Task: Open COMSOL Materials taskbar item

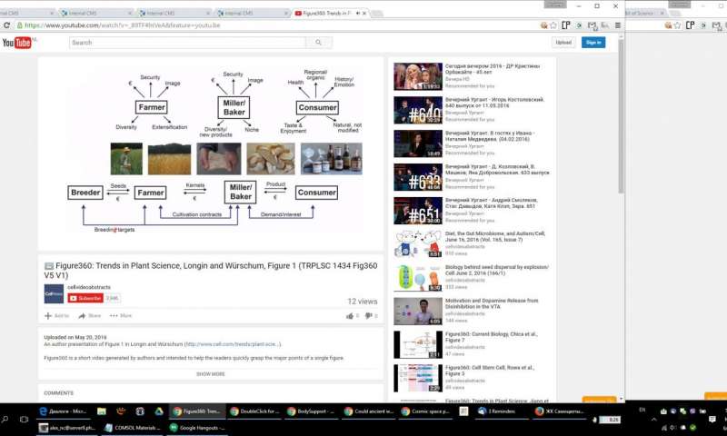Action: tap(132, 428)
